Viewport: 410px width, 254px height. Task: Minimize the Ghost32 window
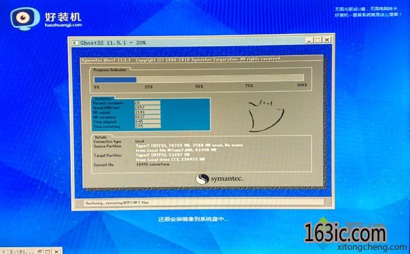pos(310,40)
